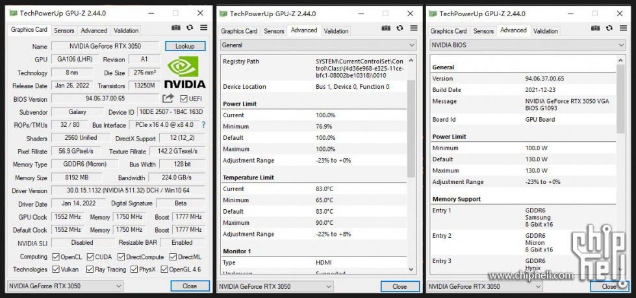Click scroll up arrow in middle window list
Viewport: 636px width, 298px height.
[411, 61]
